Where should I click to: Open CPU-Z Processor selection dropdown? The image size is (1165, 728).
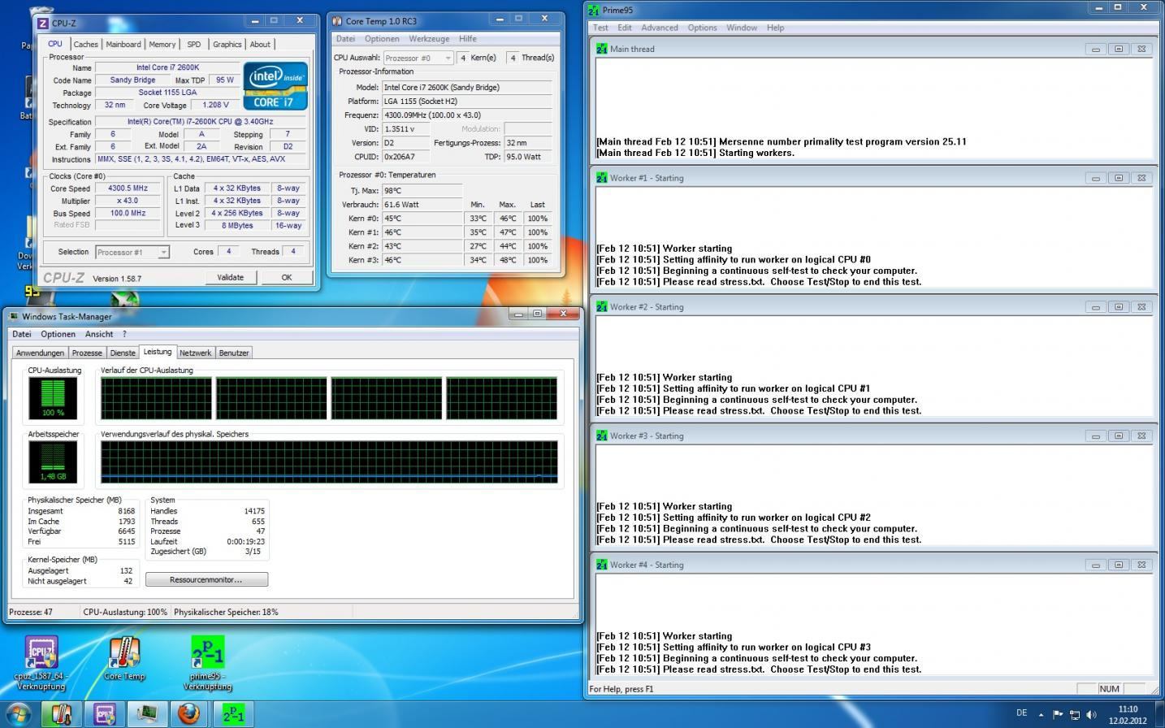132,252
